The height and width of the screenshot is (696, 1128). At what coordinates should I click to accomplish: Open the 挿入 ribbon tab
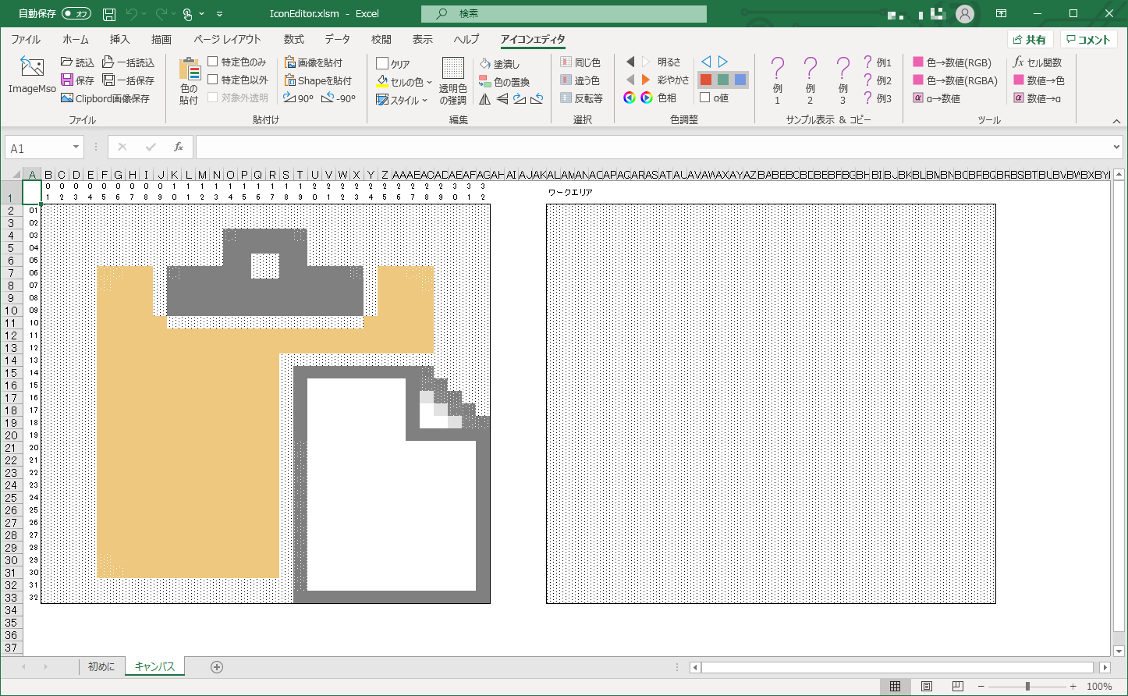119,39
